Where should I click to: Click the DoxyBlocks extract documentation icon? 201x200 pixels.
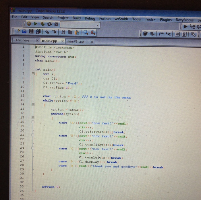[x=152, y=34]
